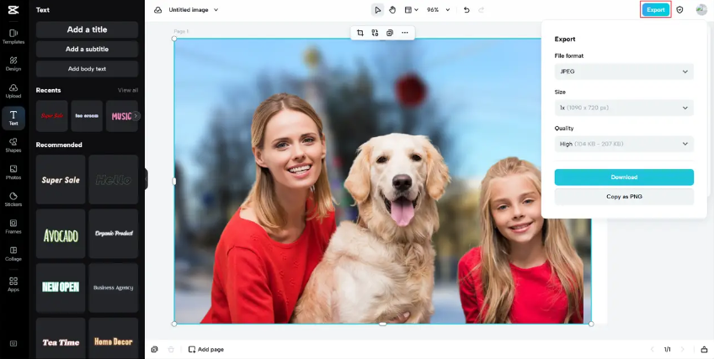Open the Frames sidebar panel

(13, 226)
